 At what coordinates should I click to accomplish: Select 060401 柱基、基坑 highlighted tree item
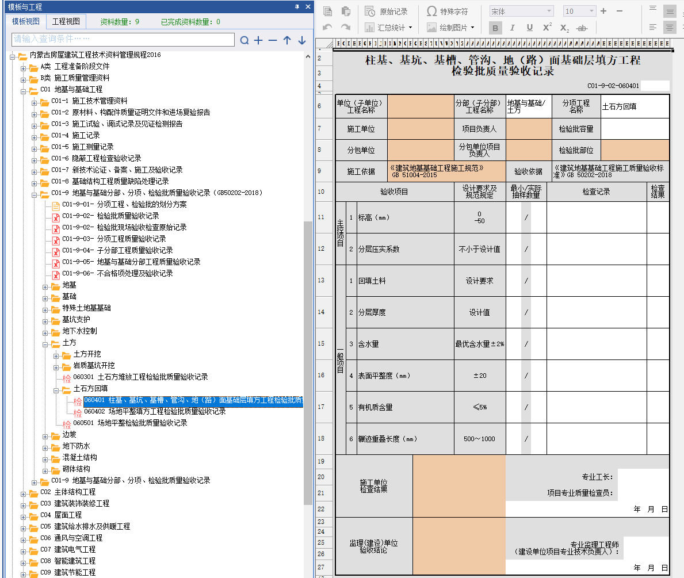(193, 400)
